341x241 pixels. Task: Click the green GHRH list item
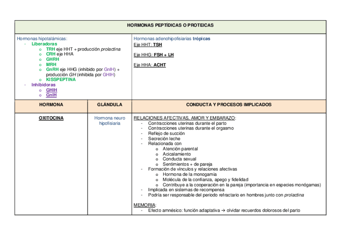coord(52,59)
